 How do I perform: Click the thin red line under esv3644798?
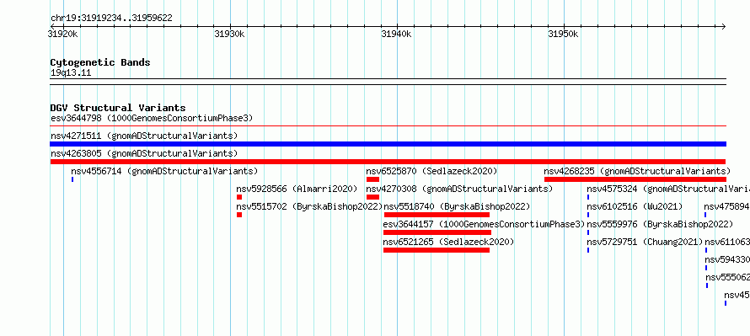pyautogui.click(x=388, y=126)
